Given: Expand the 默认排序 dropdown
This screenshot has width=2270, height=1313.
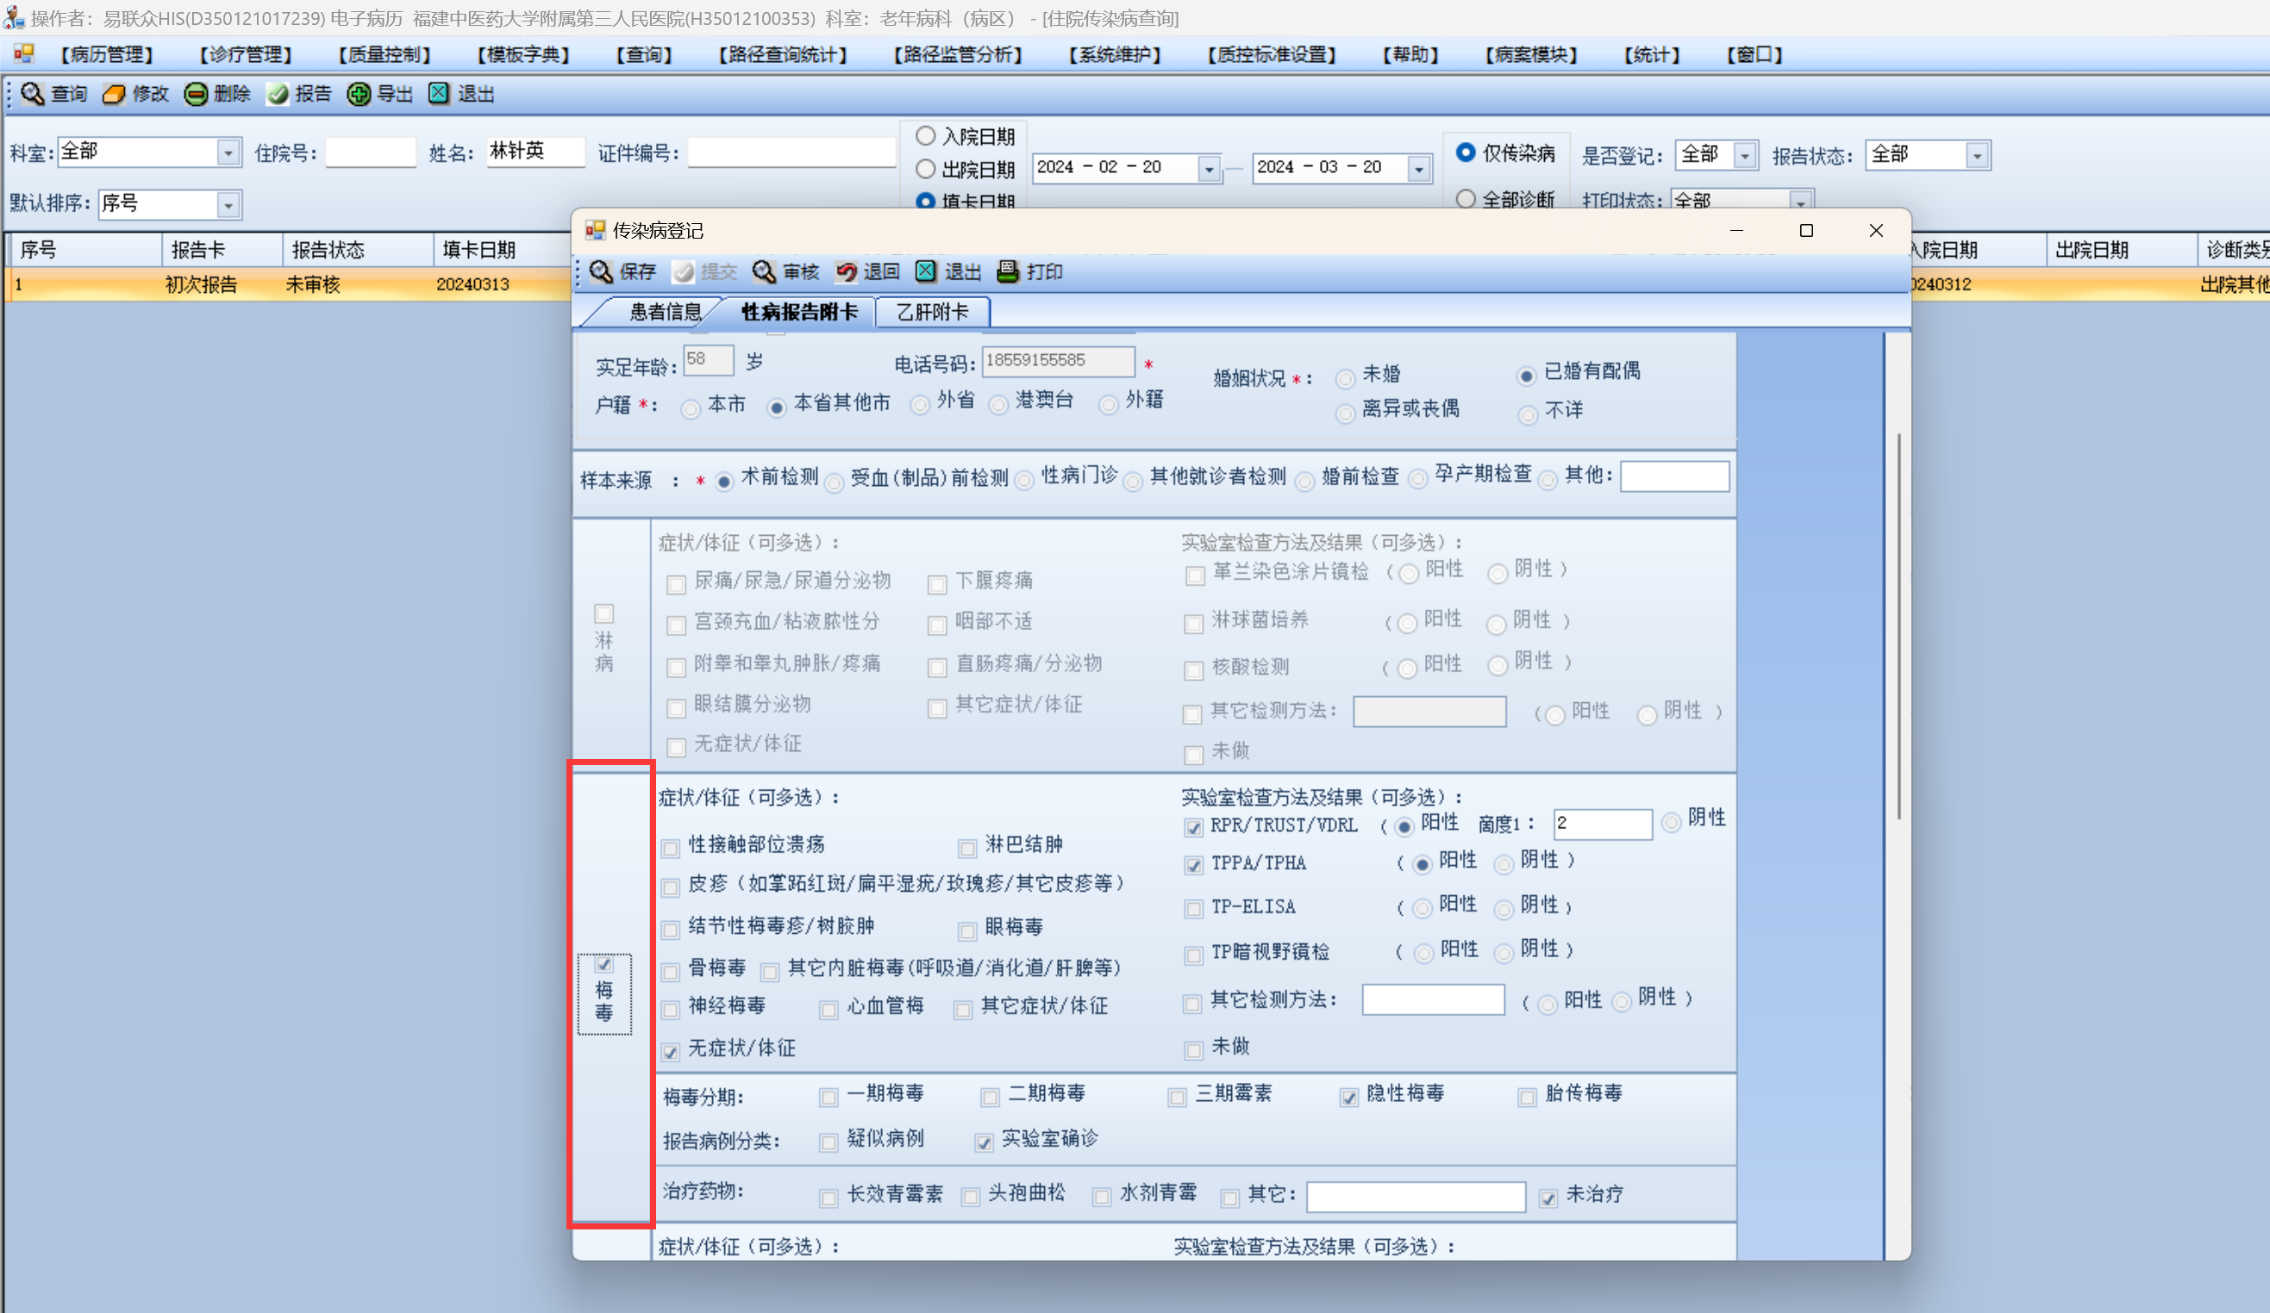Looking at the screenshot, I should click(228, 205).
